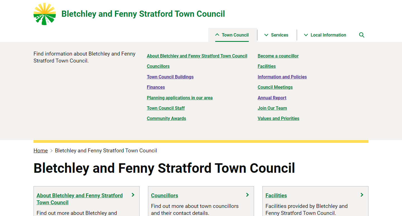This screenshot has width=402, height=216.
Task: Open Councillors link in dropdown menu
Action: [x=158, y=66]
